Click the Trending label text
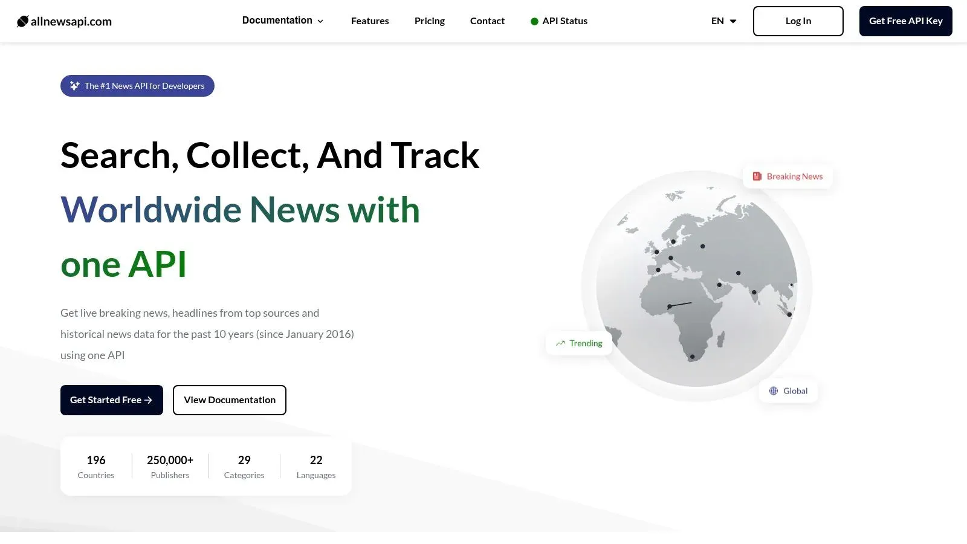Image resolution: width=967 pixels, height=544 pixels. click(586, 343)
